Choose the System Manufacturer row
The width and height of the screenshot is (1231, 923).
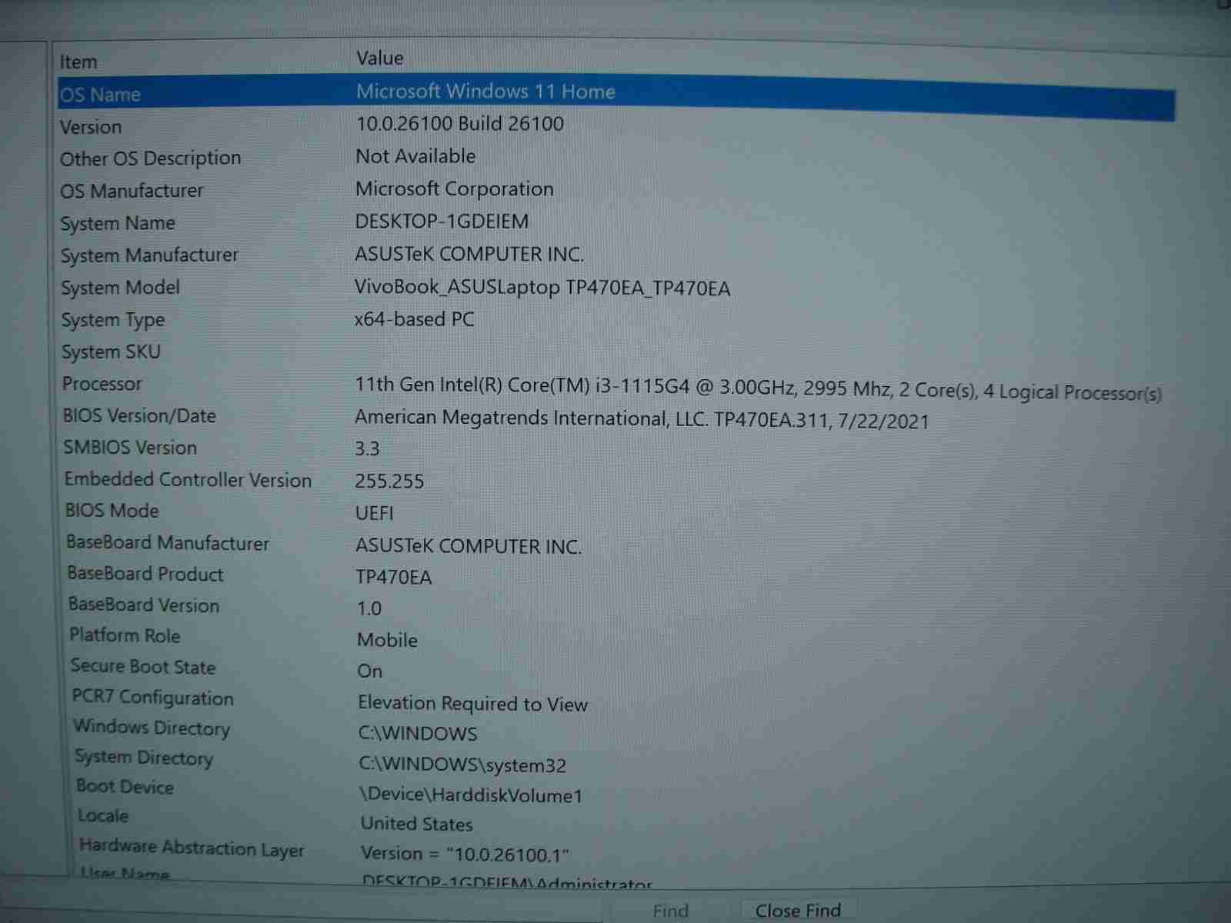coord(149,255)
